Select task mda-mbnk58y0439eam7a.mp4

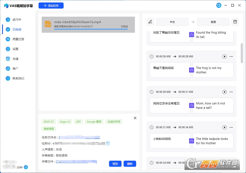(x=88, y=25)
